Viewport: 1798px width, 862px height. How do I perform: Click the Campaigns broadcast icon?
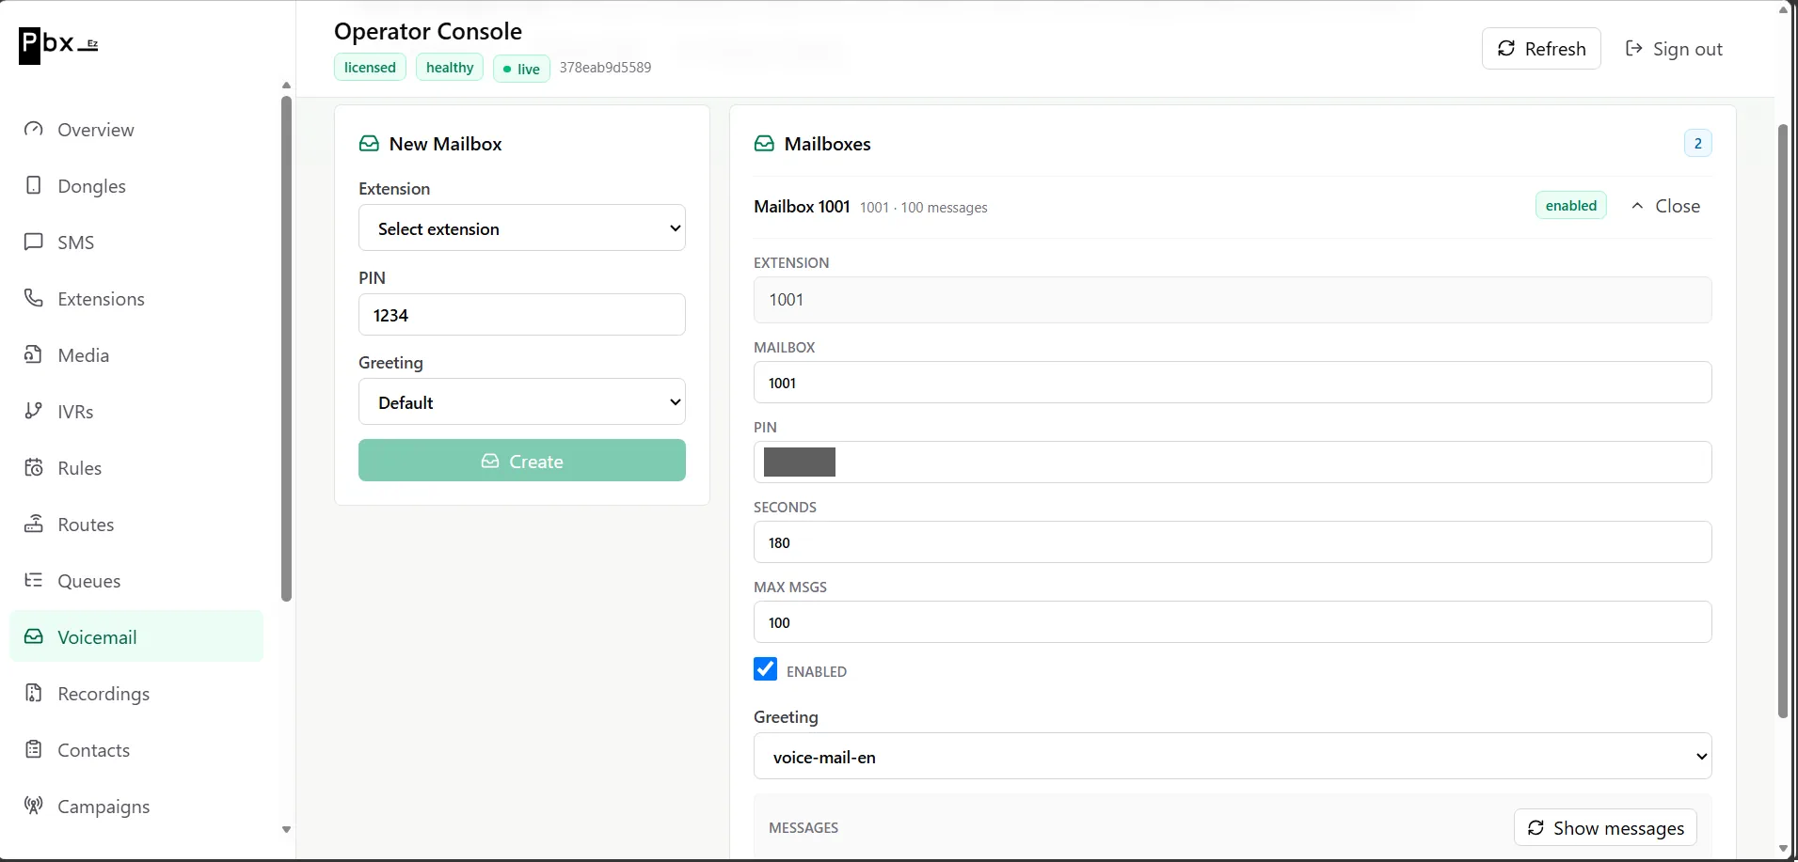click(x=34, y=806)
